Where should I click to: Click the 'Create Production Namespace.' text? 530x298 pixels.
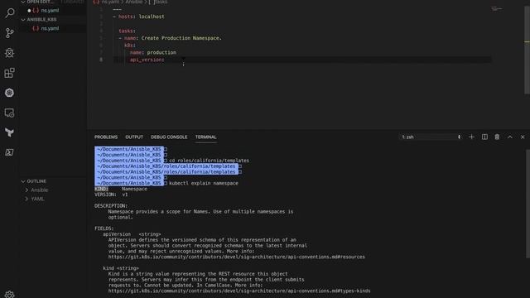[181, 38]
